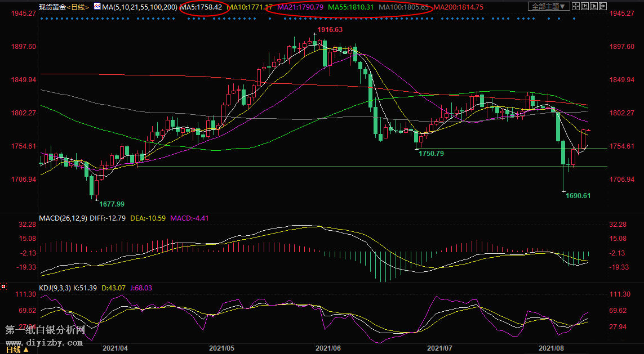644x354 pixels.
Task: Open the 全部主题 theme dropdown
Action: pos(548,7)
